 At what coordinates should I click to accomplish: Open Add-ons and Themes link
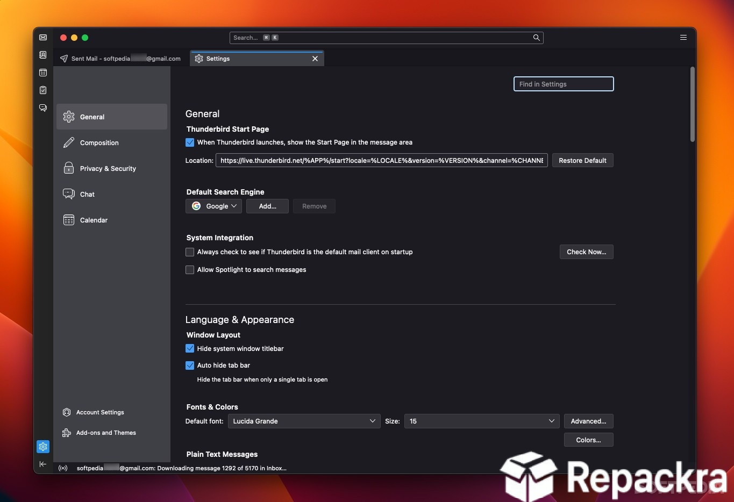106,433
